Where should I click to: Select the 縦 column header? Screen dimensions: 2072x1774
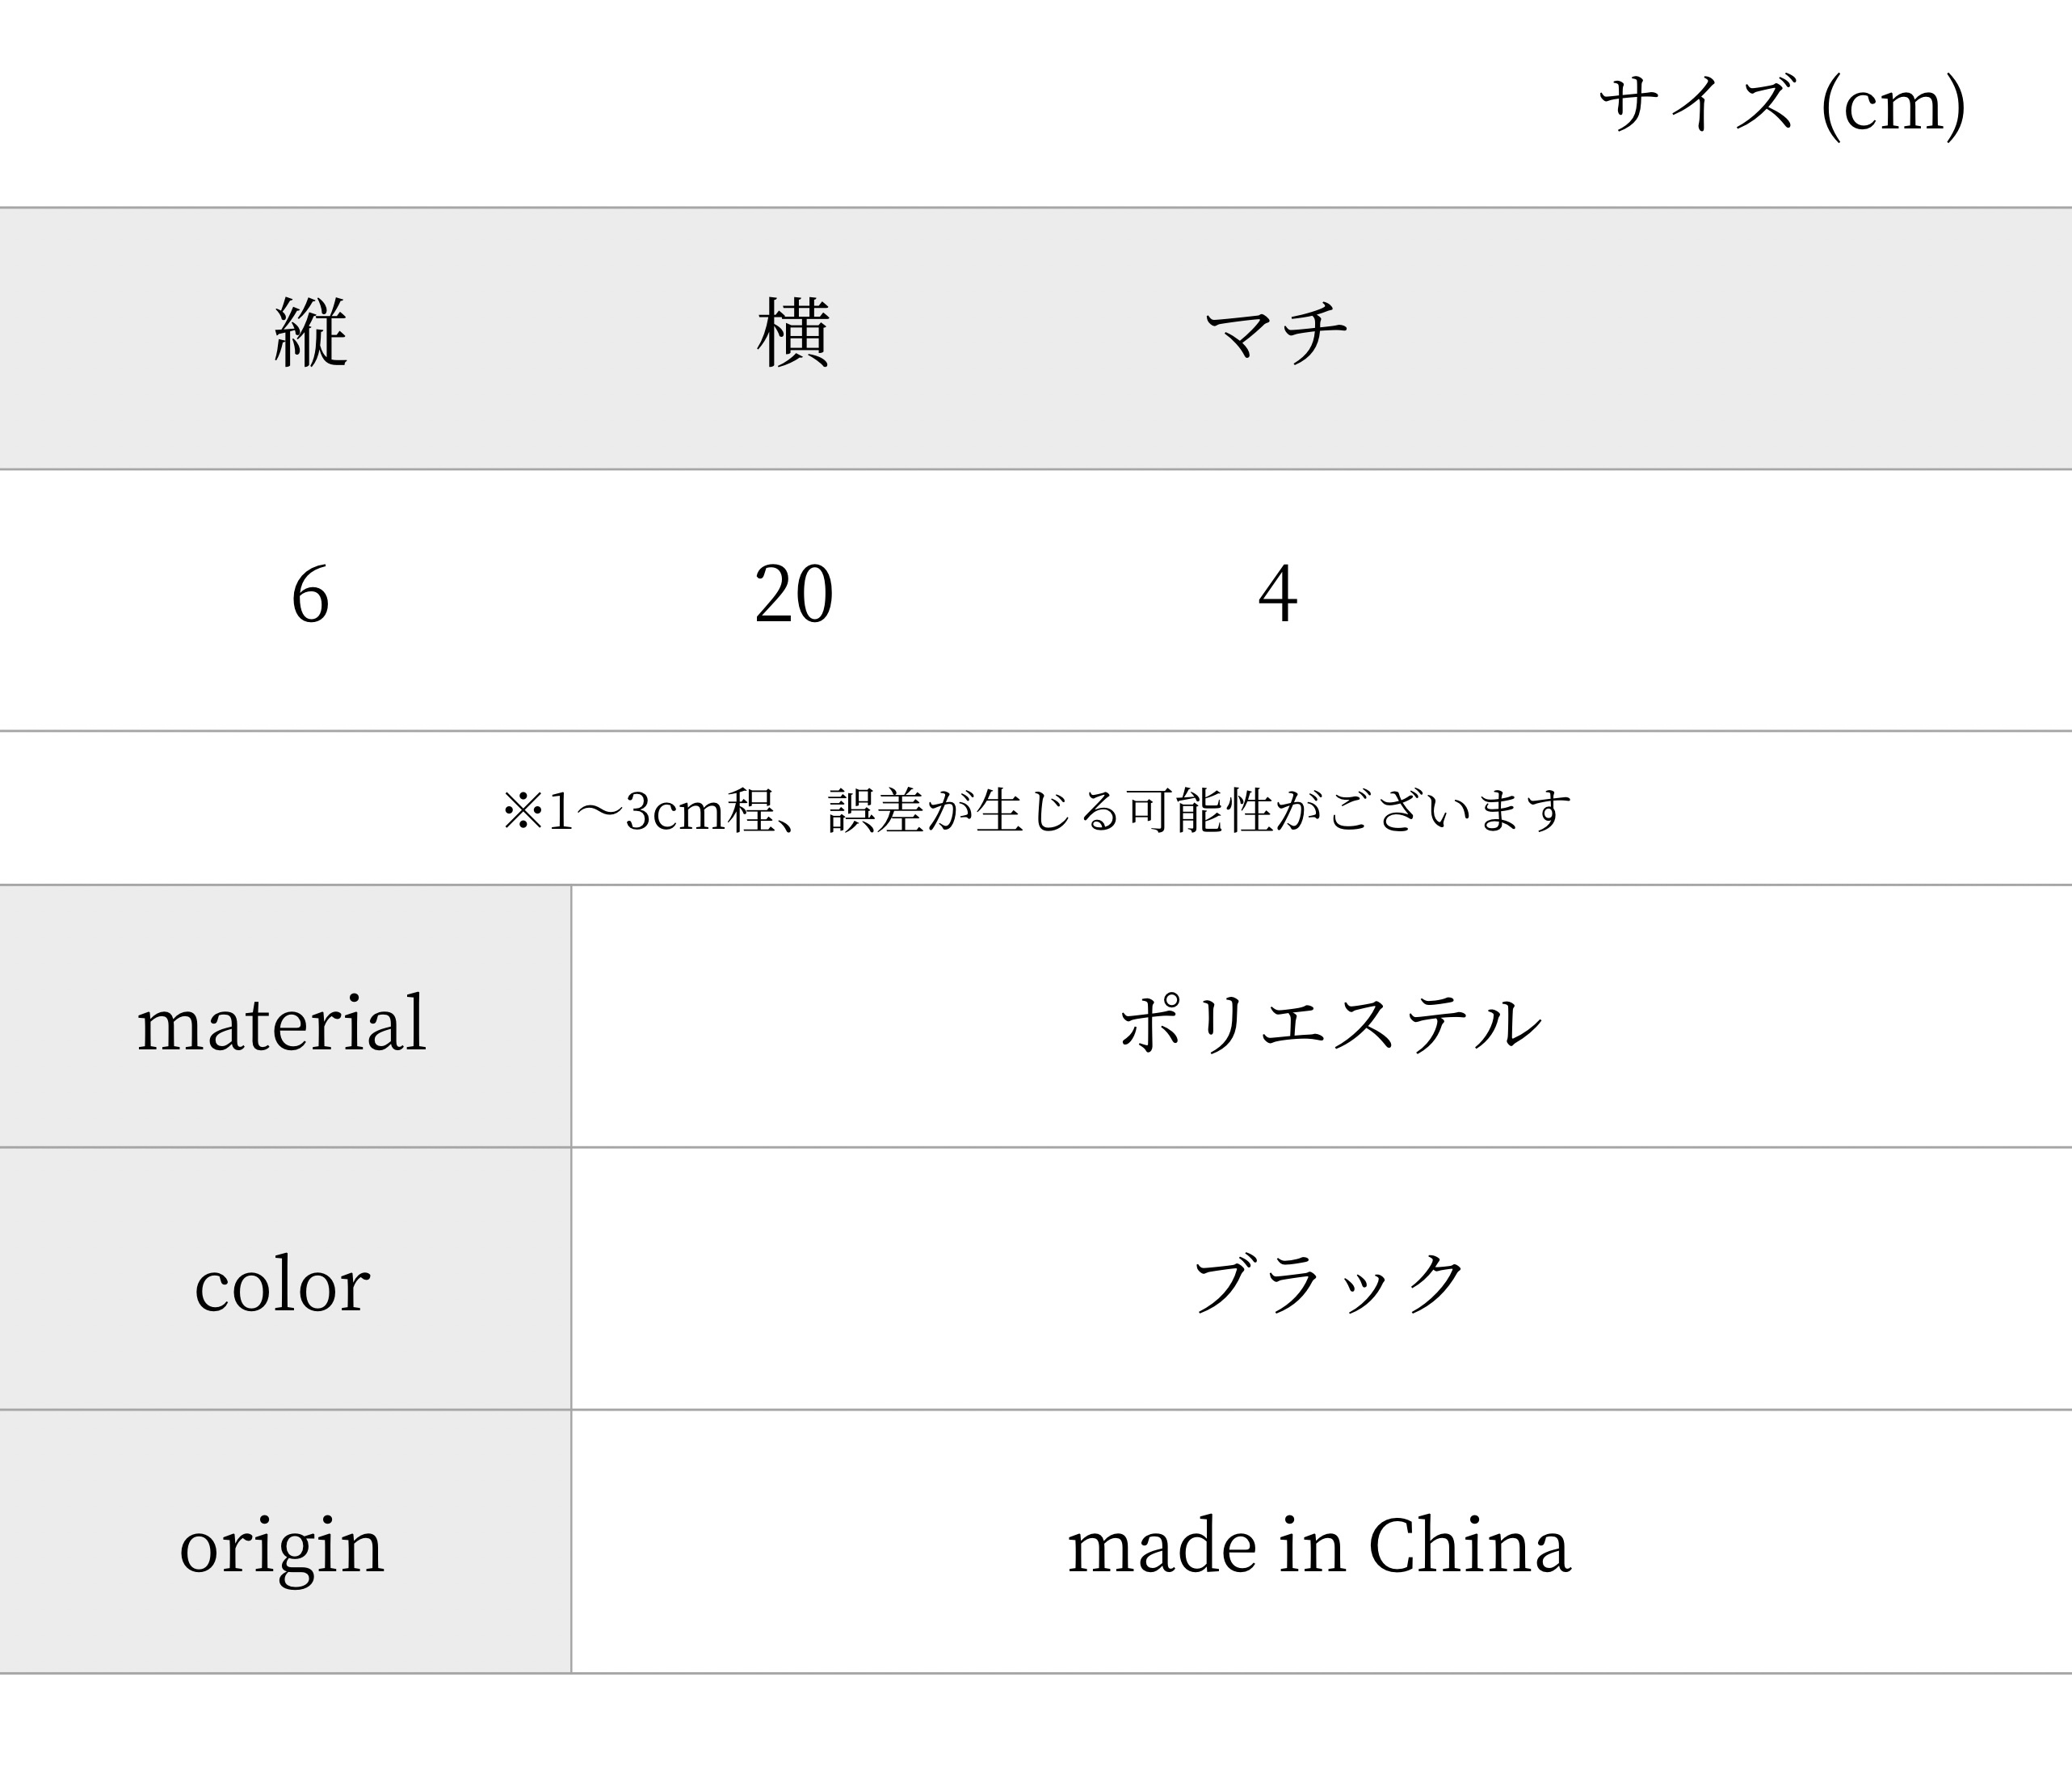click(x=310, y=332)
